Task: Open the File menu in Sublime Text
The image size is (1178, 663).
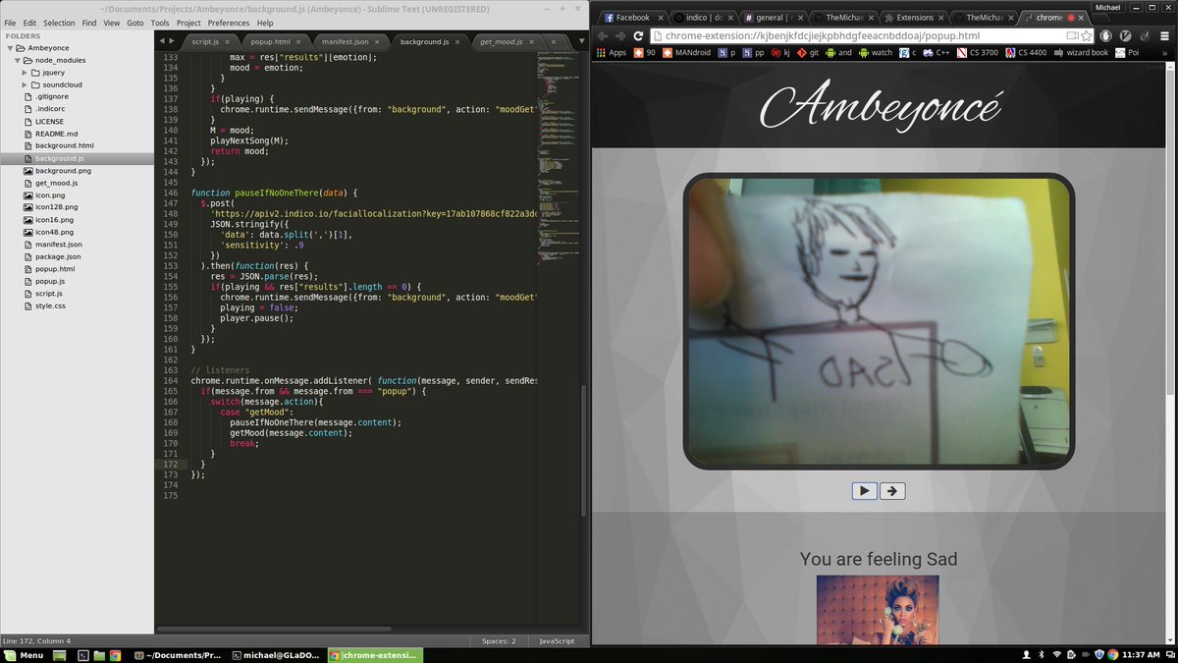Action: click(x=11, y=23)
